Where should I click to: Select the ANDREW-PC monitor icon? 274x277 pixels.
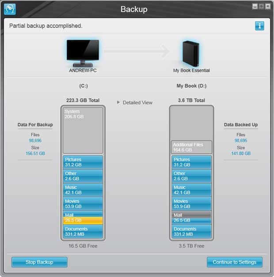coord(83,53)
